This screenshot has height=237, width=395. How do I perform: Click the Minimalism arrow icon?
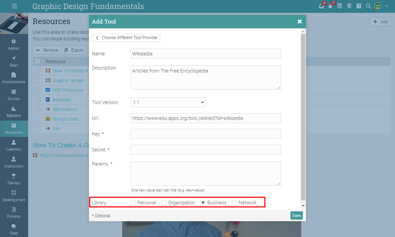48,109
